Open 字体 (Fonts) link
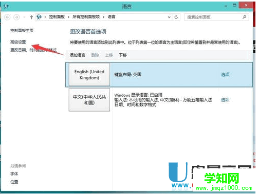This screenshot has height=194, width=258. [14, 174]
